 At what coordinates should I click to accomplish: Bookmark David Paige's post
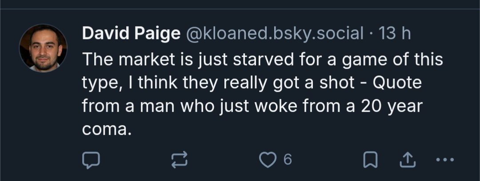click(x=370, y=160)
